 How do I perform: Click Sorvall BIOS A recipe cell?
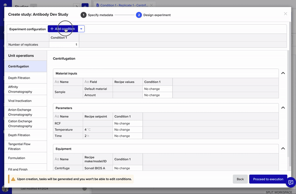(98, 168)
